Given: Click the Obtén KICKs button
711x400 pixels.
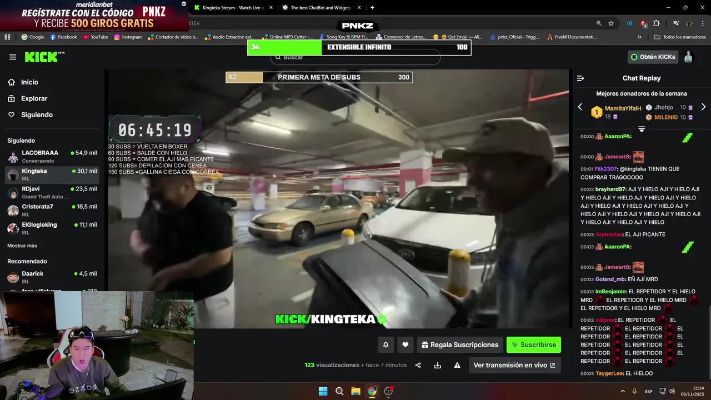Looking at the screenshot, I should 653,57.
